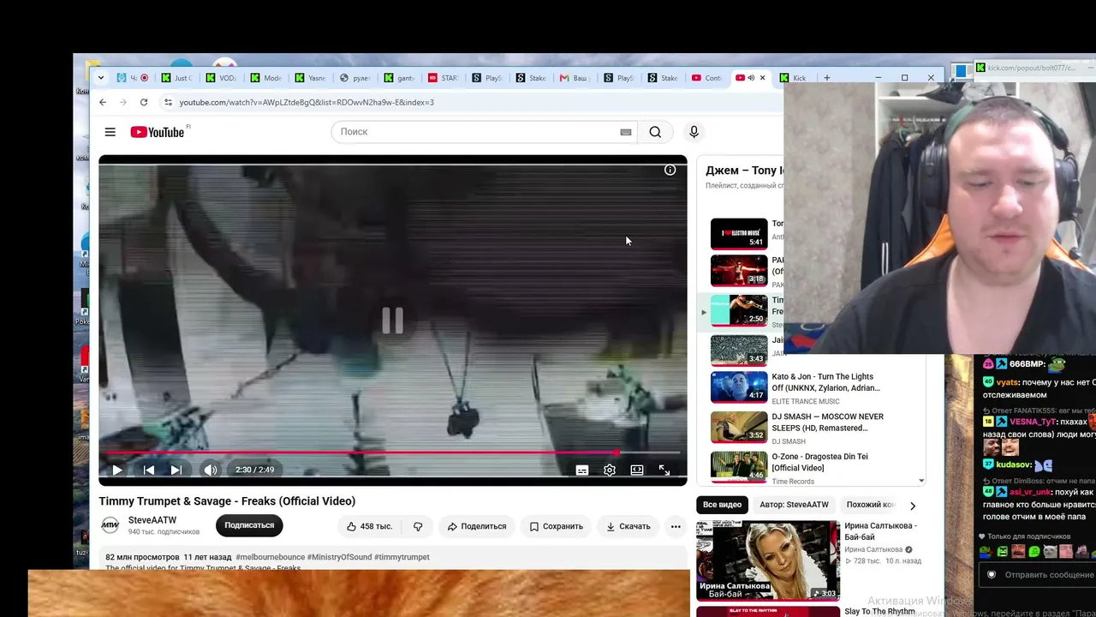Image resolution: width=1096 pixels, height=617 pixels.
Task: Switch to the Gmail Ваш browser tab
Action: pyautogui.click(x=575, y=78)
